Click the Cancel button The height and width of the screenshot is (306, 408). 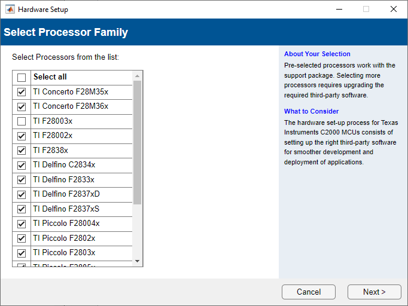[x=309, y=292]
